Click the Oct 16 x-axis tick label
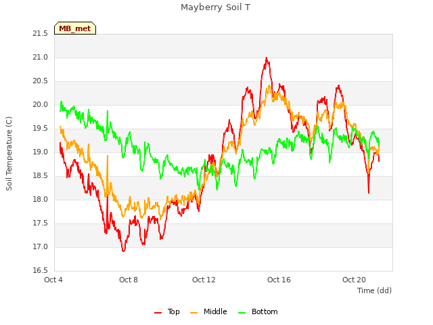This screenshot has height=325, width=433. 279,280
